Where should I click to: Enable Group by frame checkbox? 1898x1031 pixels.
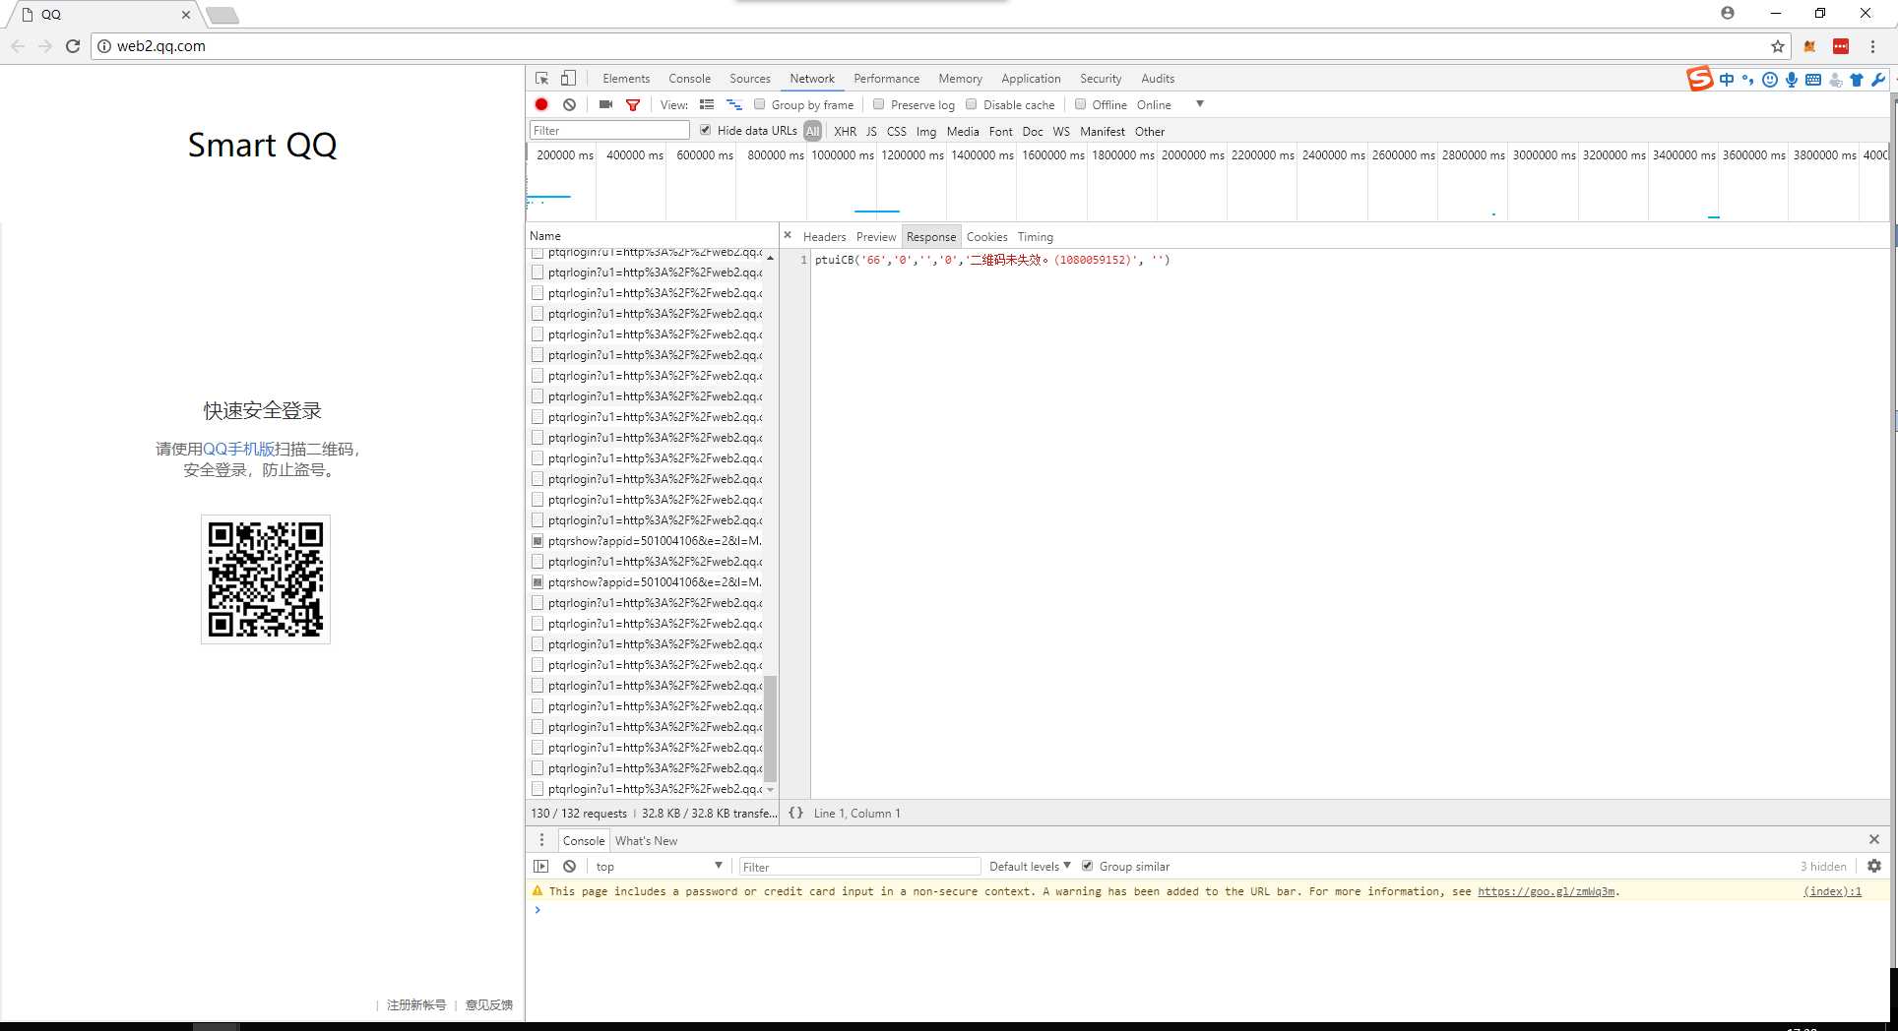pyautogui.click(x=760, y=104)
